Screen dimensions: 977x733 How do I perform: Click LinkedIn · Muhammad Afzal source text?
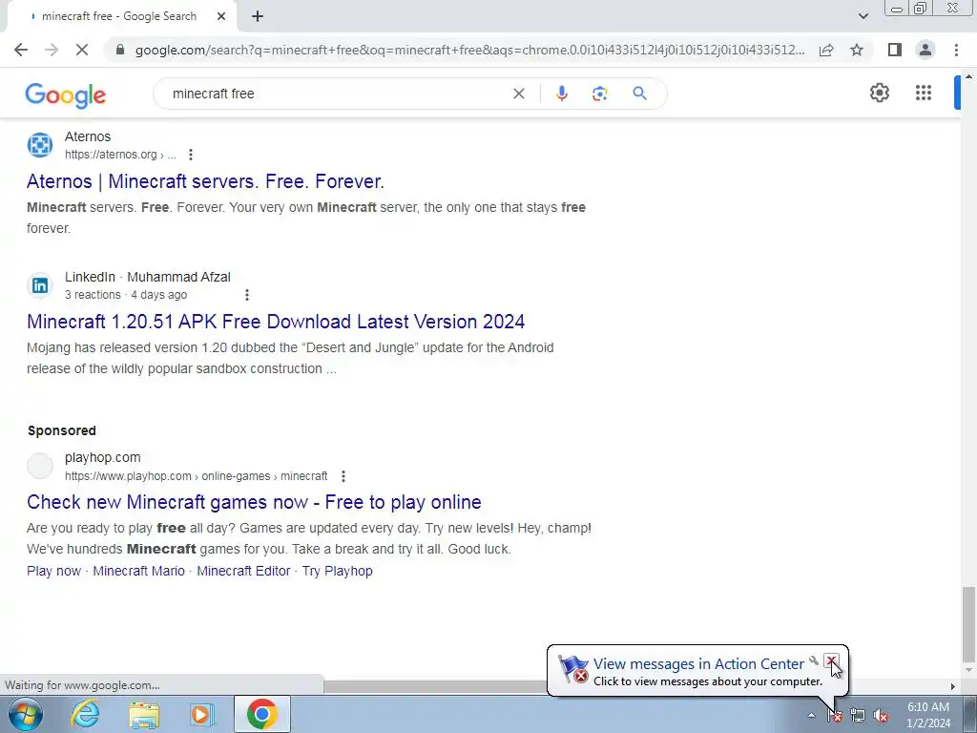[x=148, y=278]
